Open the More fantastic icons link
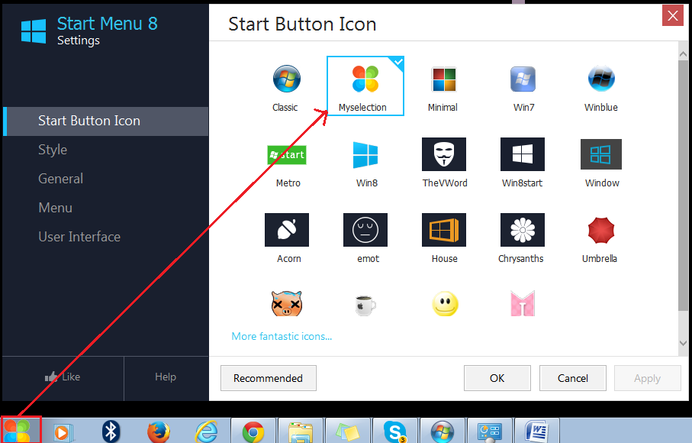This screenshot has height=443, width=692. pyautogui.click(x=282, y=337)
